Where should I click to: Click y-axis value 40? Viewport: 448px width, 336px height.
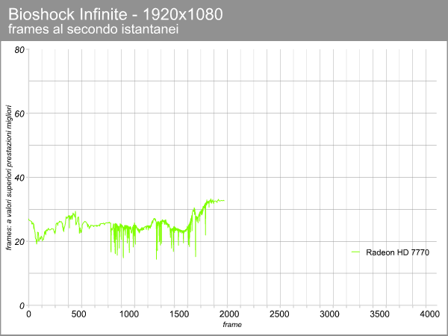point(19,178)
